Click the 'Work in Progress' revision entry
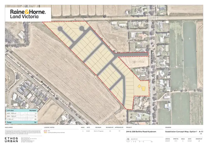The height and width of the screenshot is (147, 208). coord(98,131)
